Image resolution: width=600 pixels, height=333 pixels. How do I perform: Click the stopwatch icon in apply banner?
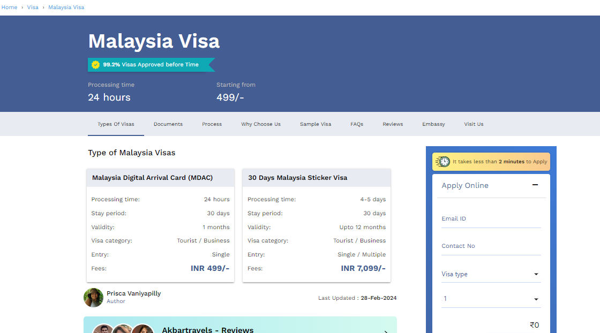coord(442,162)
